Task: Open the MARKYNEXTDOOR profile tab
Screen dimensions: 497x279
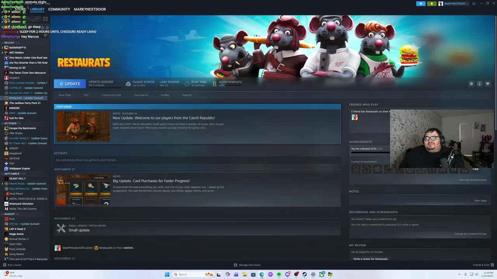Action: coord(90,9)
